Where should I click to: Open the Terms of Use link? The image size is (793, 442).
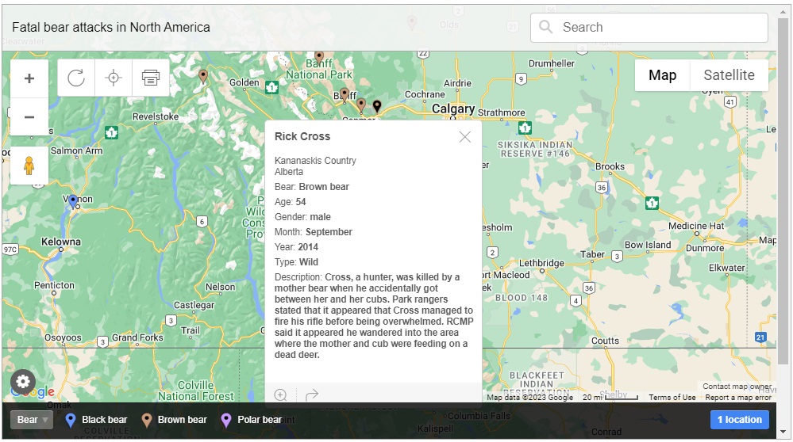click(x=672, y=398)
